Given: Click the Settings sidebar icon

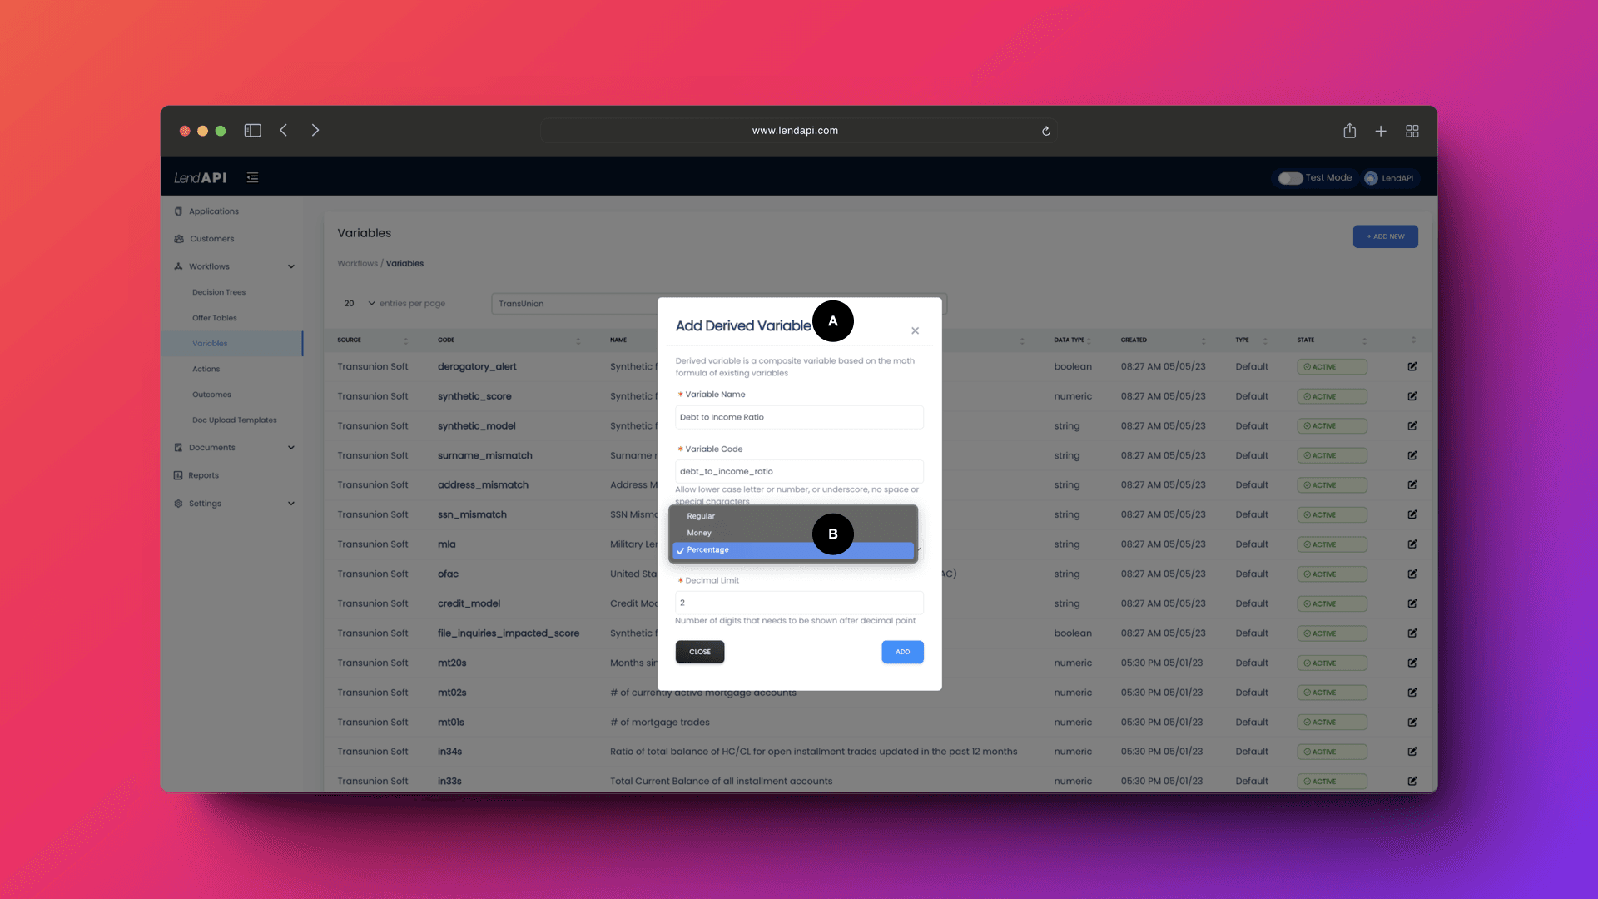Looking at the screenshot, I should click(179, 503).
